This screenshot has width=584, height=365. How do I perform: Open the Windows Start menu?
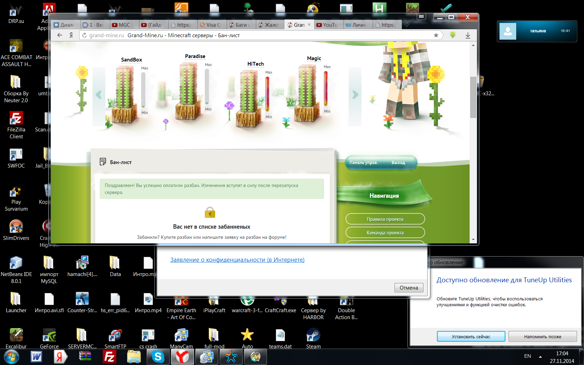click(11, 357)
